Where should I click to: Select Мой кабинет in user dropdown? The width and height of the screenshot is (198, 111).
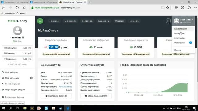[x=180, y=29]
